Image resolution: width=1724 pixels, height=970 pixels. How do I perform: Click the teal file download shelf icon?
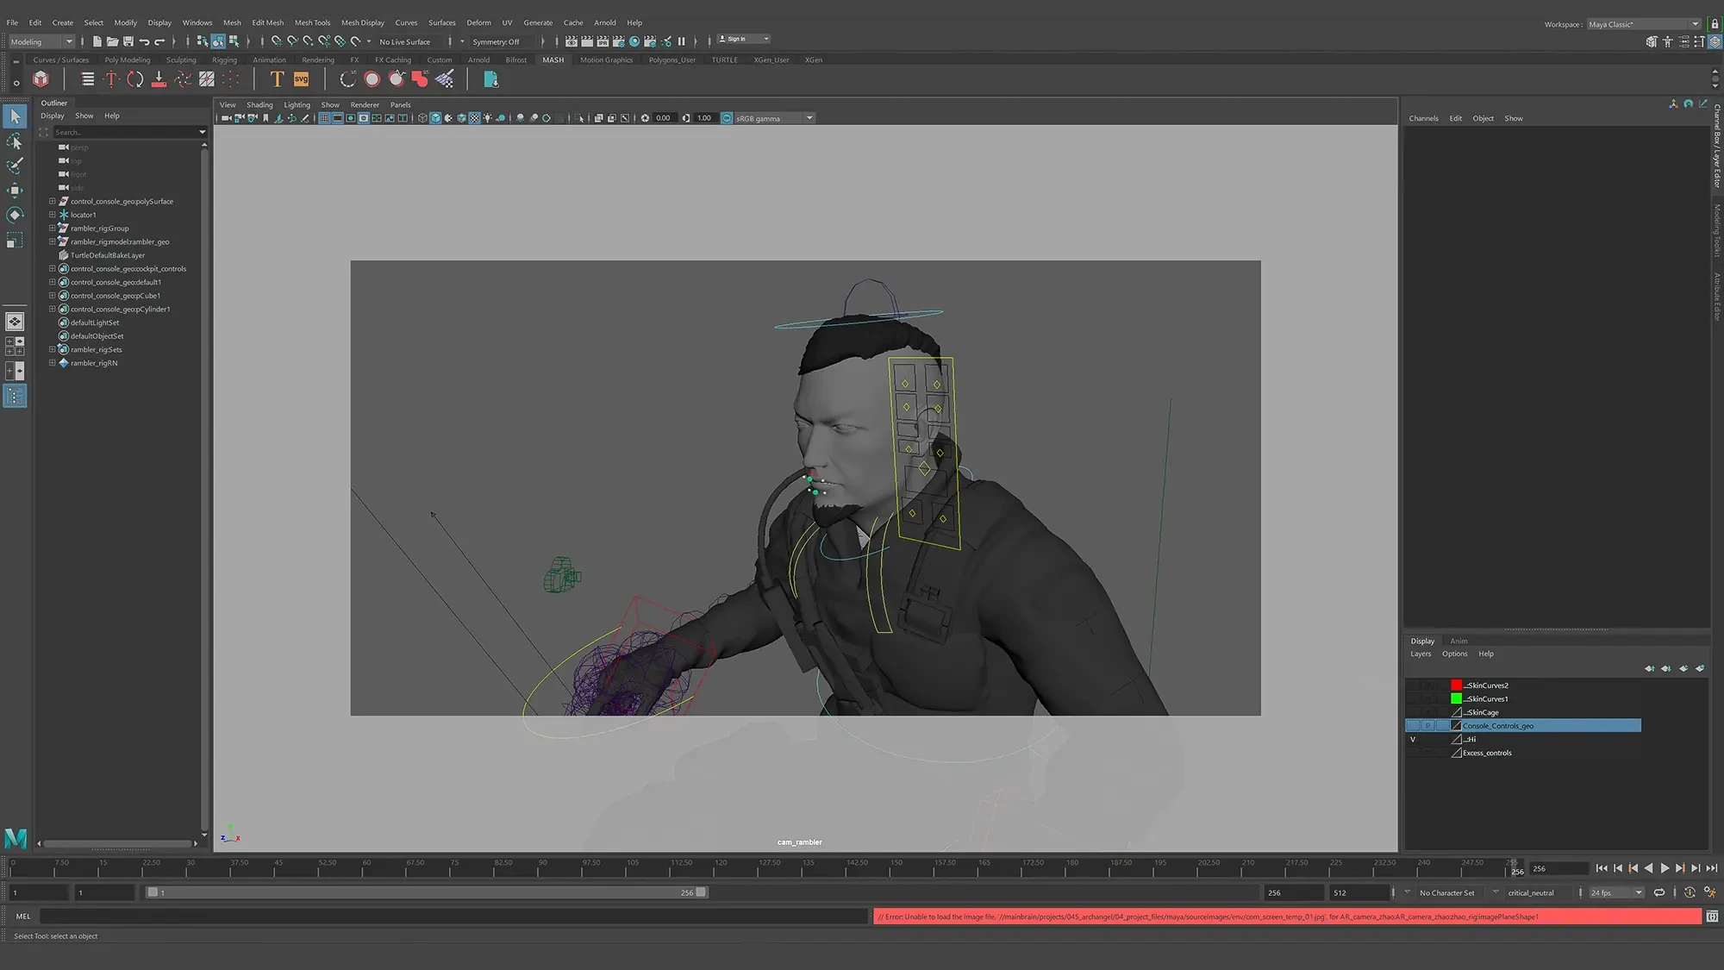tap(490, 79)
